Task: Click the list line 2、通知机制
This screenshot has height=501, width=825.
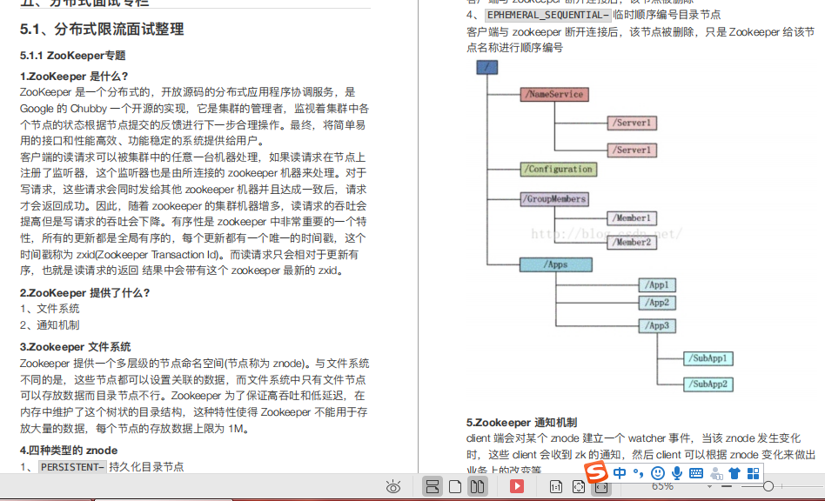Action: click(50, 325)
